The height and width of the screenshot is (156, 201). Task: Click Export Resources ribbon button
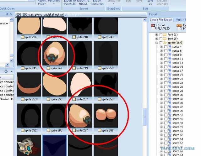tap(97, 2)
